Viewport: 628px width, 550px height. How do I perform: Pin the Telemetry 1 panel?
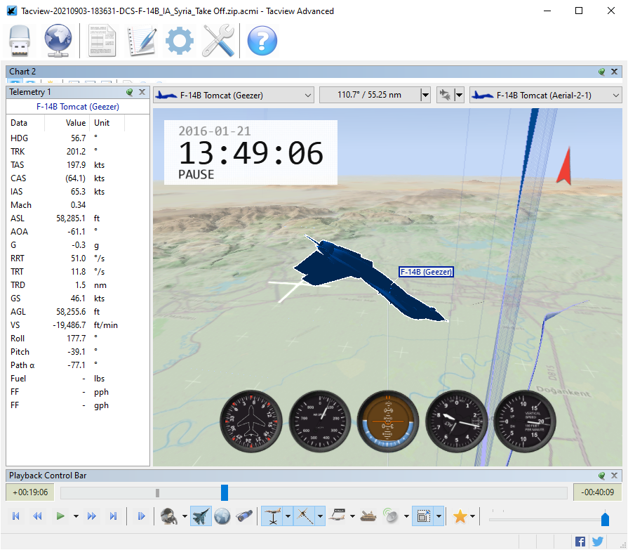[x=129, y=92]
